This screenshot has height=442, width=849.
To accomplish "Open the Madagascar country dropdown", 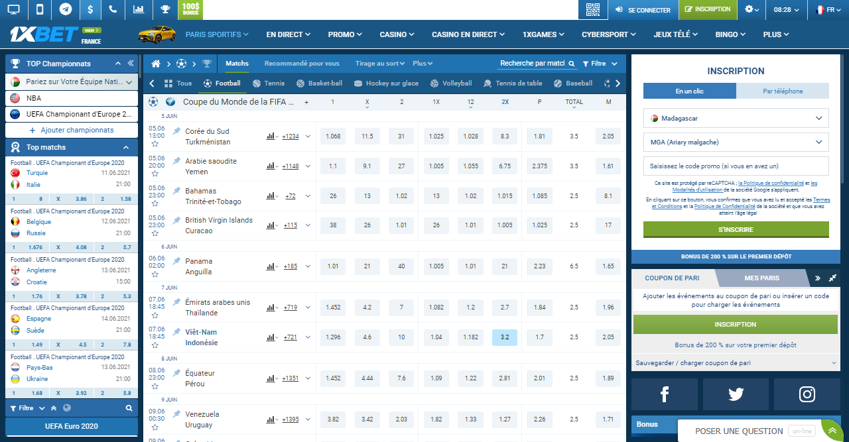I will [736, 119].
